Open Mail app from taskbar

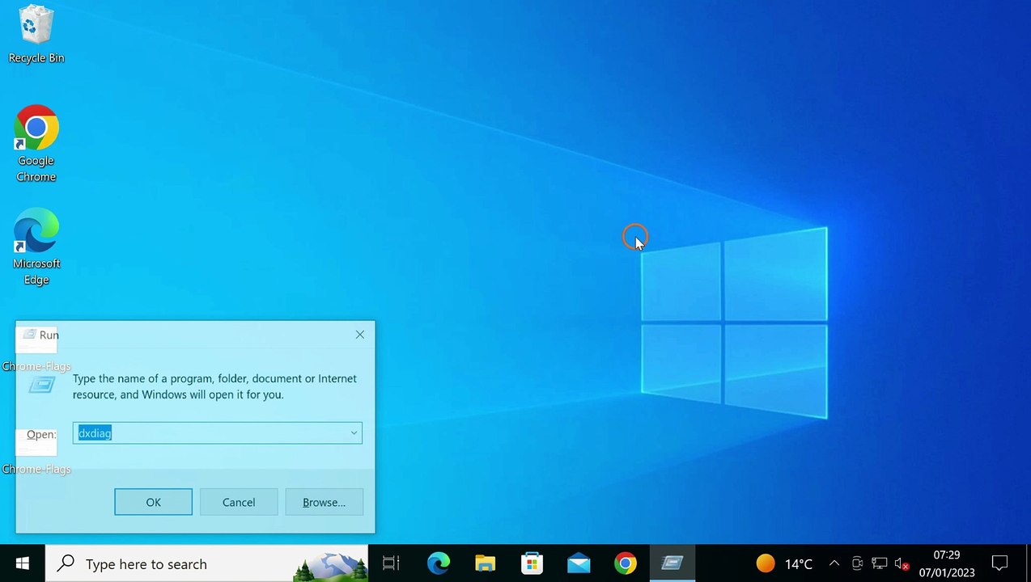579,563
